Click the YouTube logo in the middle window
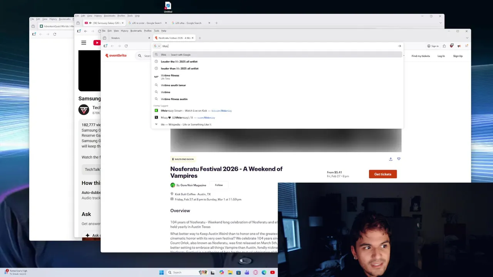This screenshot has width=493, height=277. [x=97, y=43]
